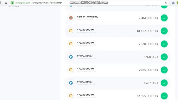Viewport: 178px width, 100px height.
Task: Open the eye extension icon in toolbar
Action: tap(173, 3)
